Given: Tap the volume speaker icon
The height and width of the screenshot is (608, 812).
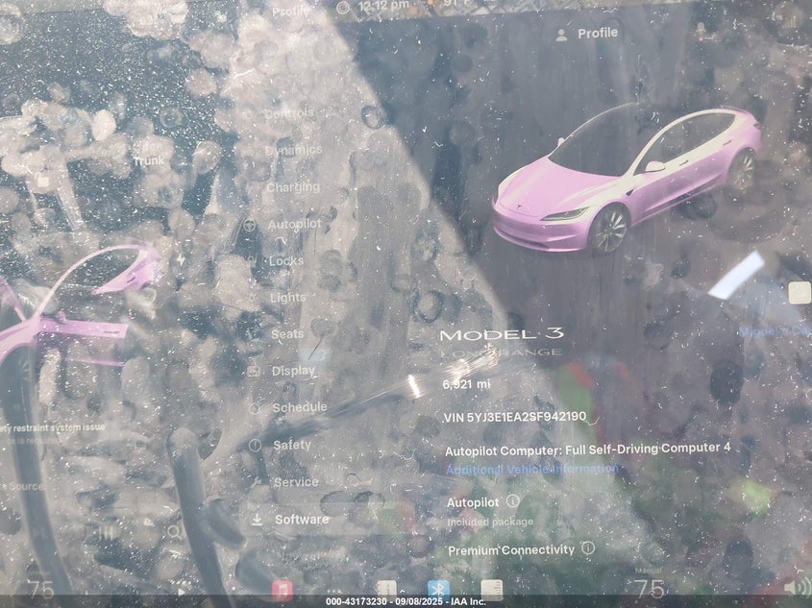Looking at the screenshot, I should pos(795,587).
